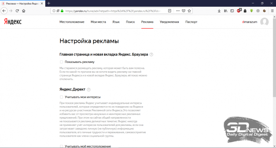
Task: Open page actions three-dot menu
Action: (x=178, y=11)
